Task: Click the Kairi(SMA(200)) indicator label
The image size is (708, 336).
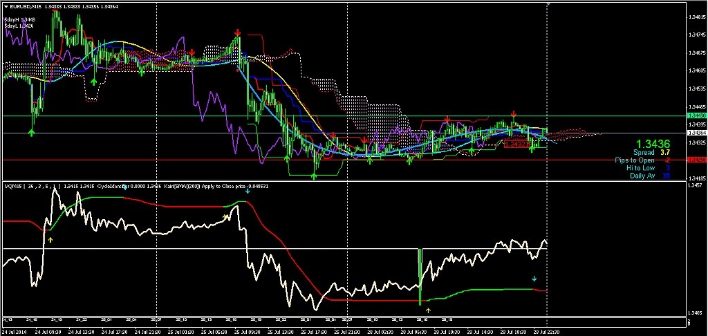Action: pos(183,185)
